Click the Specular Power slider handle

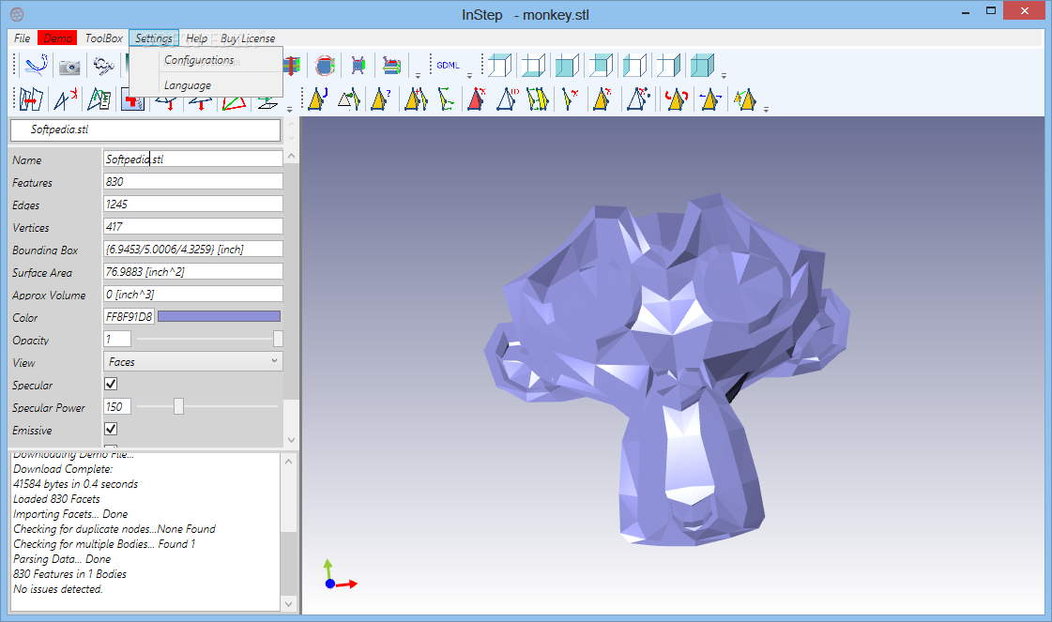coord(178,406)
